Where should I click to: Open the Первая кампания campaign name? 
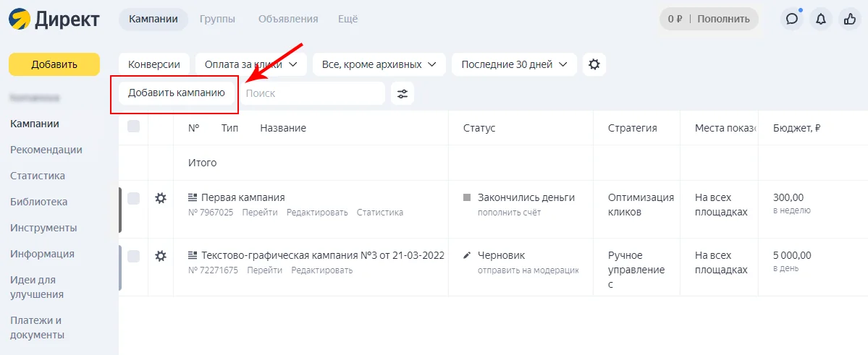click(243, 197)
